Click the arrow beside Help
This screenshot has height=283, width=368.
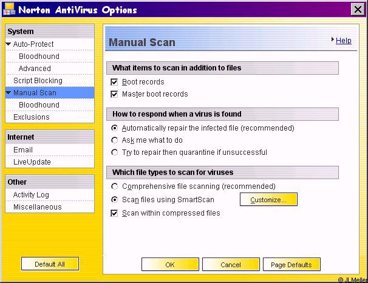(333, 39)
